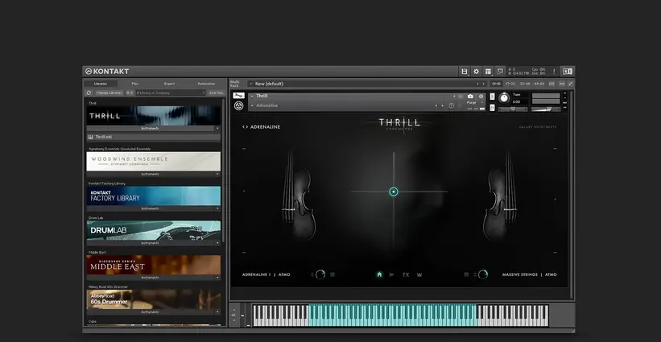Click the Manage Libraries button
Screen dimensions: 661x342
pyautogui.click(x=109, y=93)
